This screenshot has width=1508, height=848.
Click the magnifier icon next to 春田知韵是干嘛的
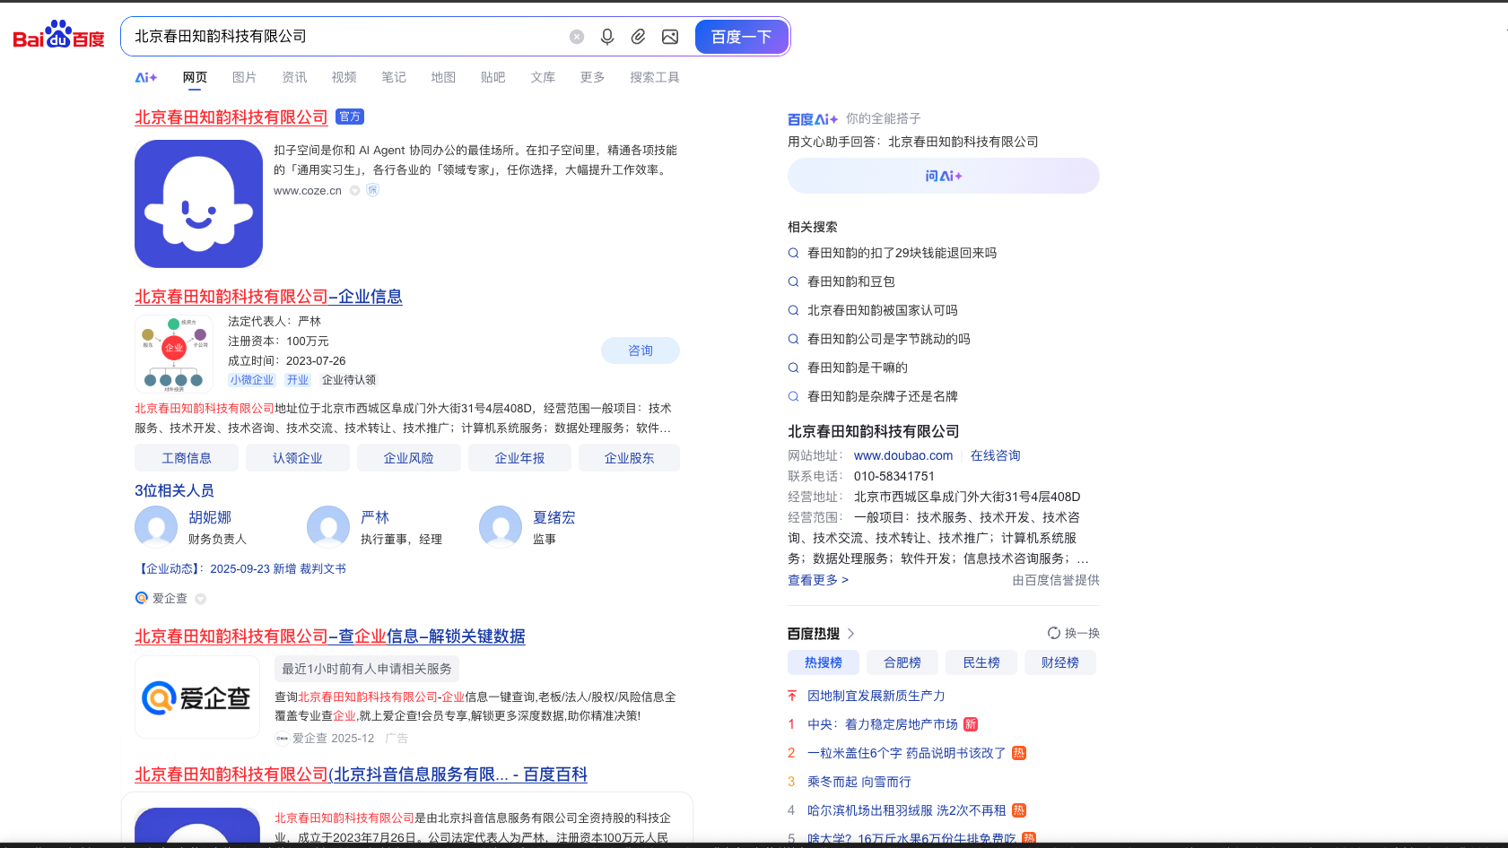(x=793, y=368)
